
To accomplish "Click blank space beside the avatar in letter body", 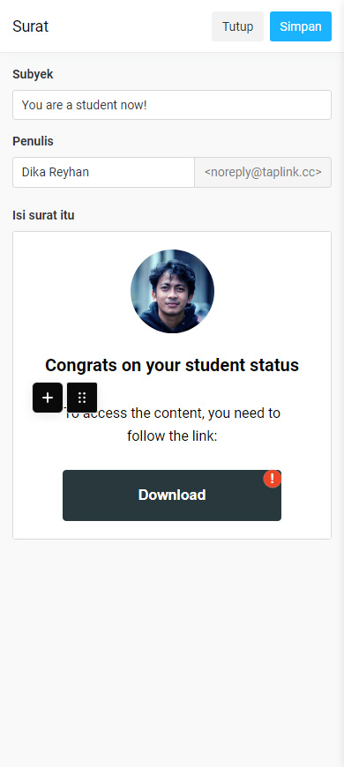I will pos(73,292).
